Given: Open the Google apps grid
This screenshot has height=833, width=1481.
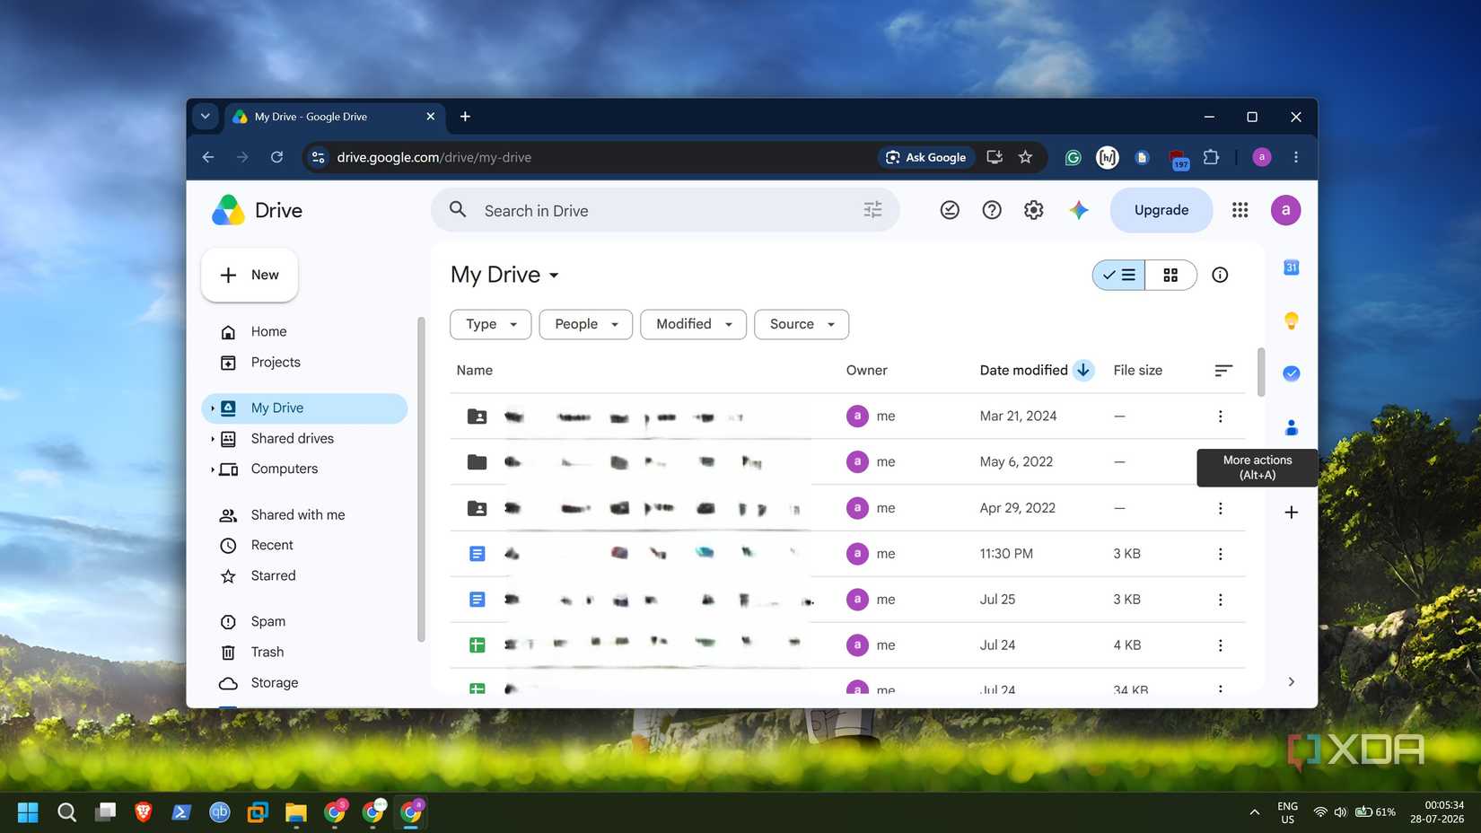Looking at the screenshot, I should [1240, 210].
